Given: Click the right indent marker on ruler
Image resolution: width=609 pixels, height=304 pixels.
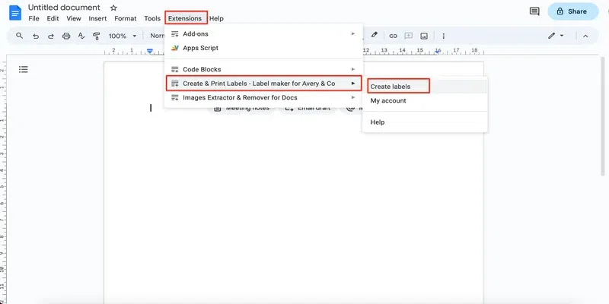Looking at the screenshot, I should pos(438,51).
